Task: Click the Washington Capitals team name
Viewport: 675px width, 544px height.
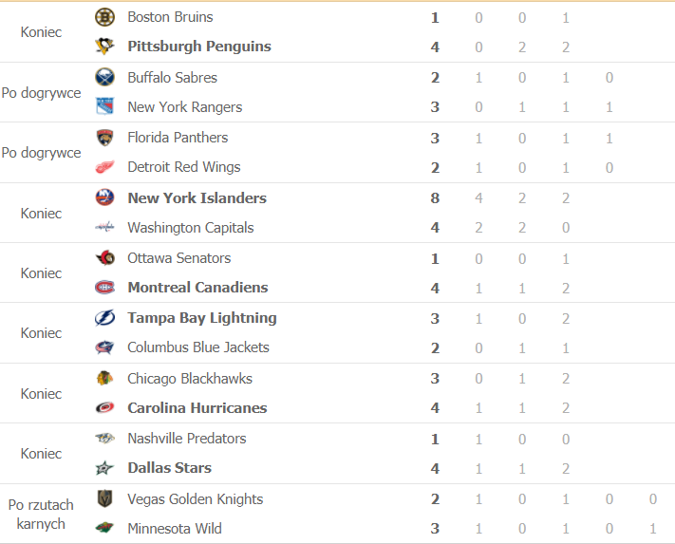Action: [x=190, y=228]
